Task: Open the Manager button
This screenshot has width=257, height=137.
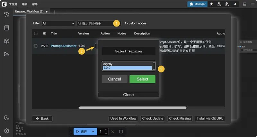Action: [x=197, y=4]
